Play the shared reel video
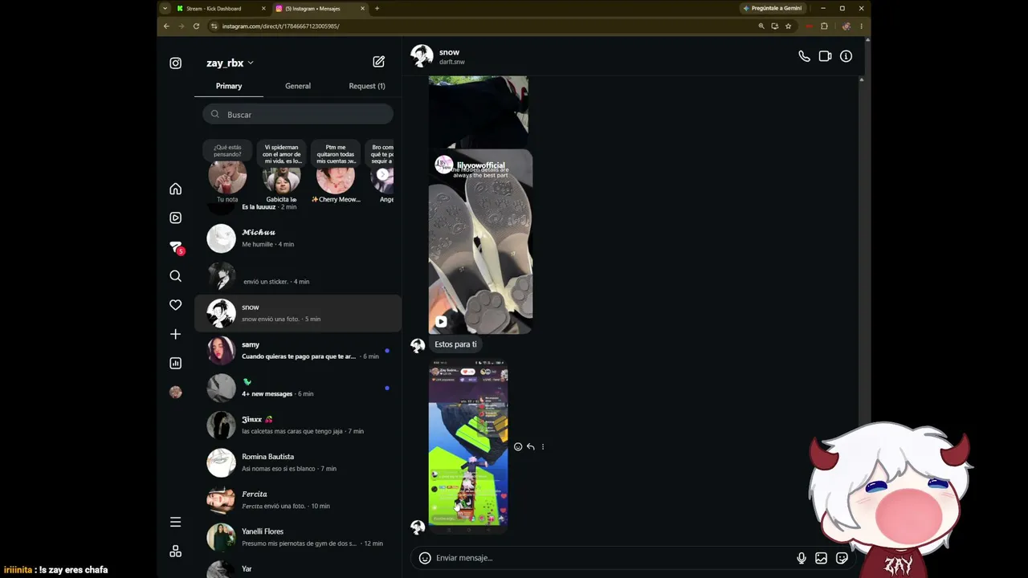1028x578 pixels. (x=441, y=322)
